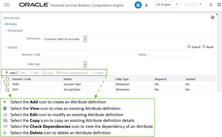Viewport: 222px width, 137px height.
Task: Collapse the Search section
Action: [x=6, y=47]
